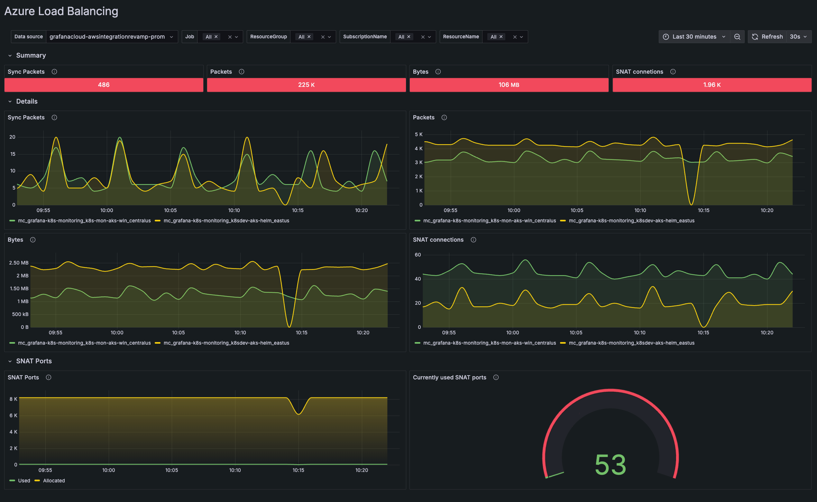
Task: Toggle Used series in SNAT Ports legend
Action: pyautogui.click(x=23, y=481)
